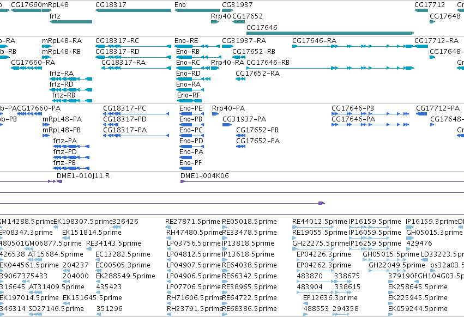Open the DME1-004K06 BAC label

point(204,175)
